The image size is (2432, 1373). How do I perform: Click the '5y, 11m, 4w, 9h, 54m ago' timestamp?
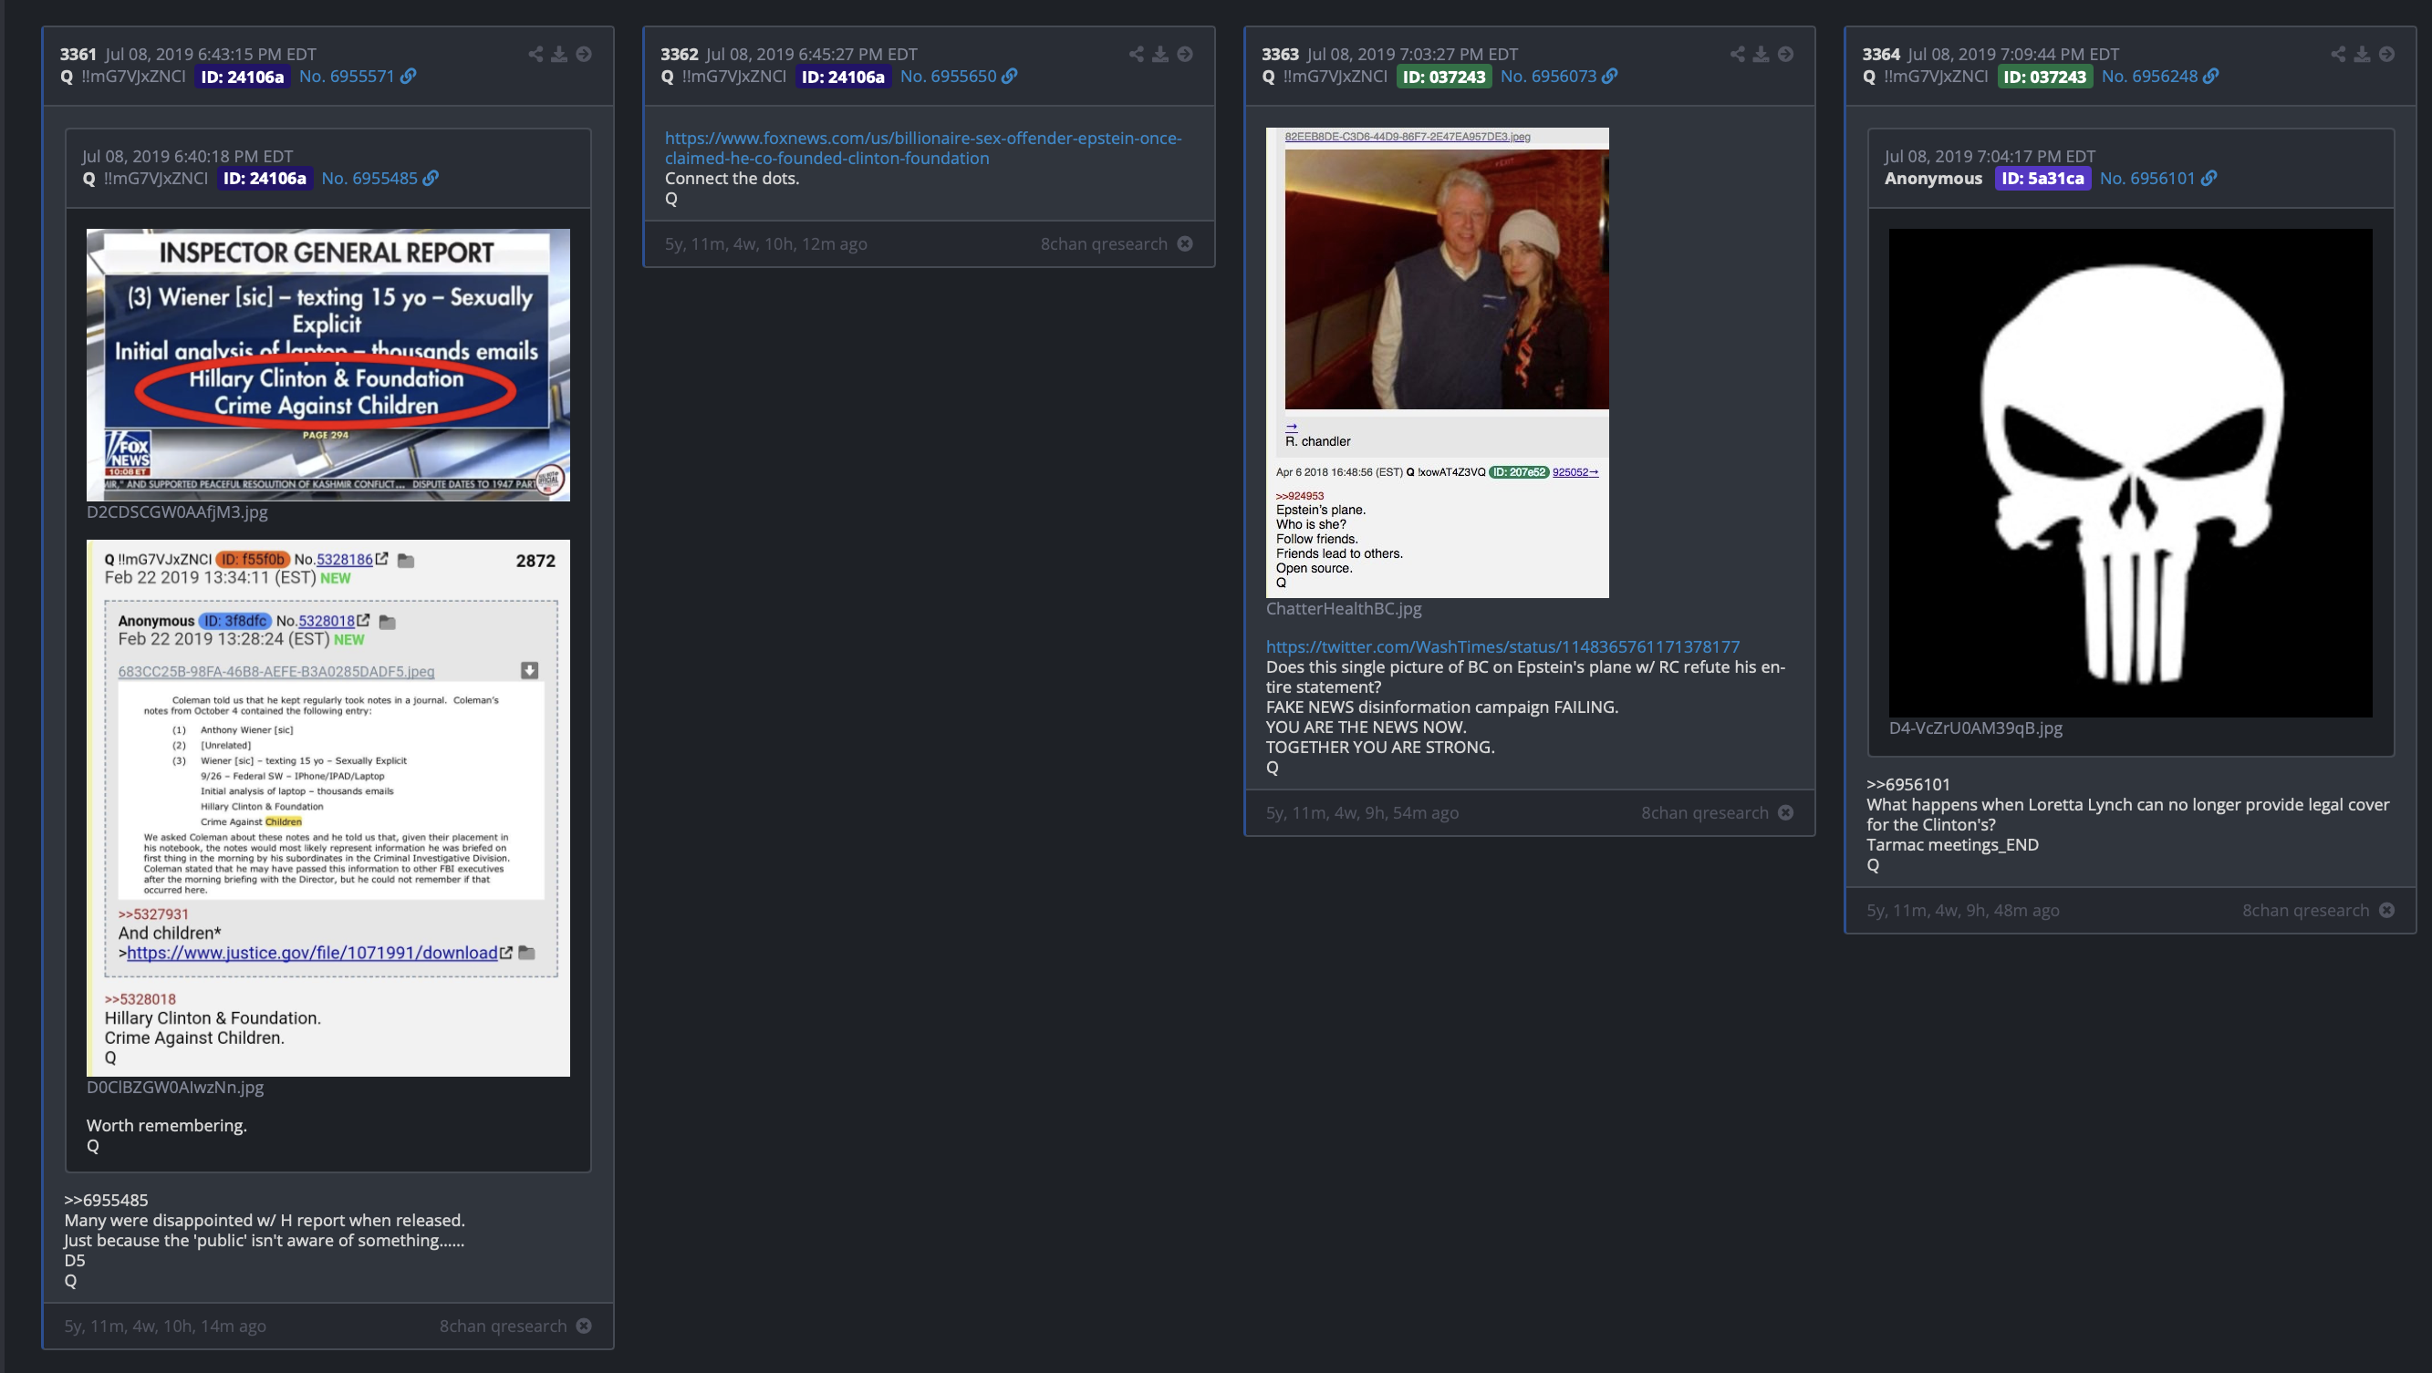[1362, 812]
